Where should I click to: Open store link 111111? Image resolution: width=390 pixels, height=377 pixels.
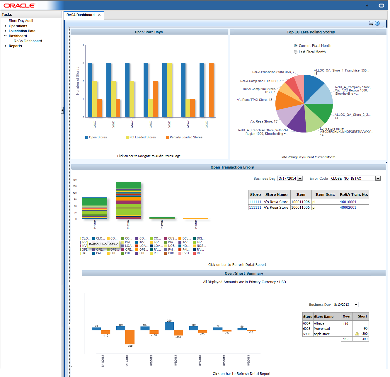point(255,202)
